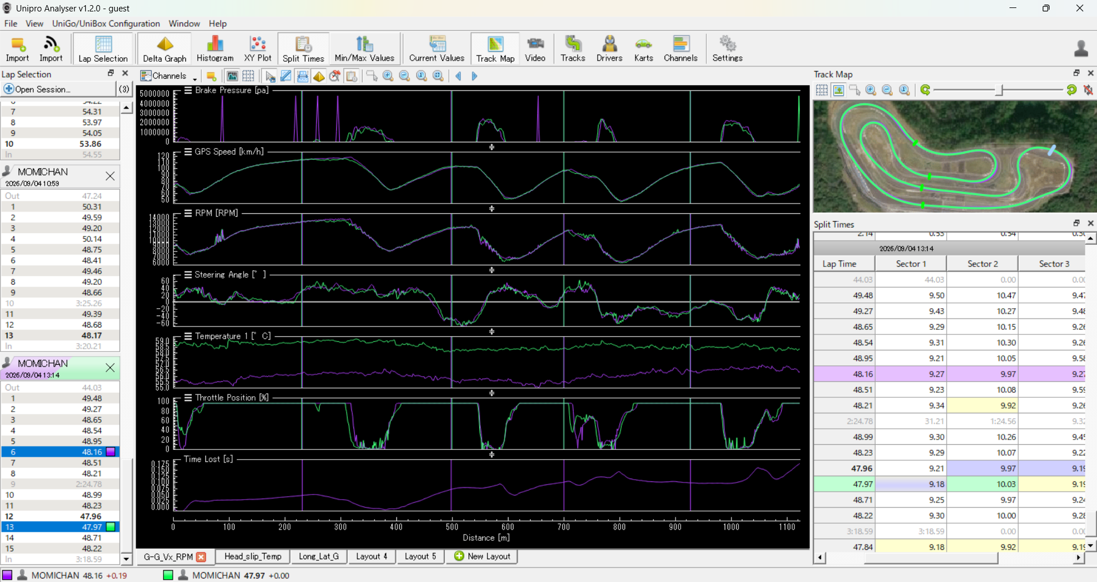Viewport: 1097px width, 582px height.
Task: Open the UniGo/UniBox Configuration menu
Action: click(x=106, y=23)
